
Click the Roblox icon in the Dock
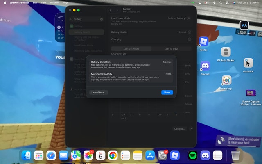(x=175, y=155)
